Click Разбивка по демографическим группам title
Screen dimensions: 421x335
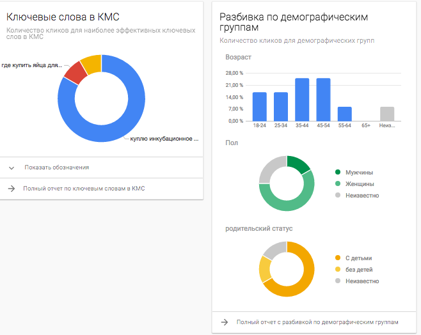tap(294, 22)
